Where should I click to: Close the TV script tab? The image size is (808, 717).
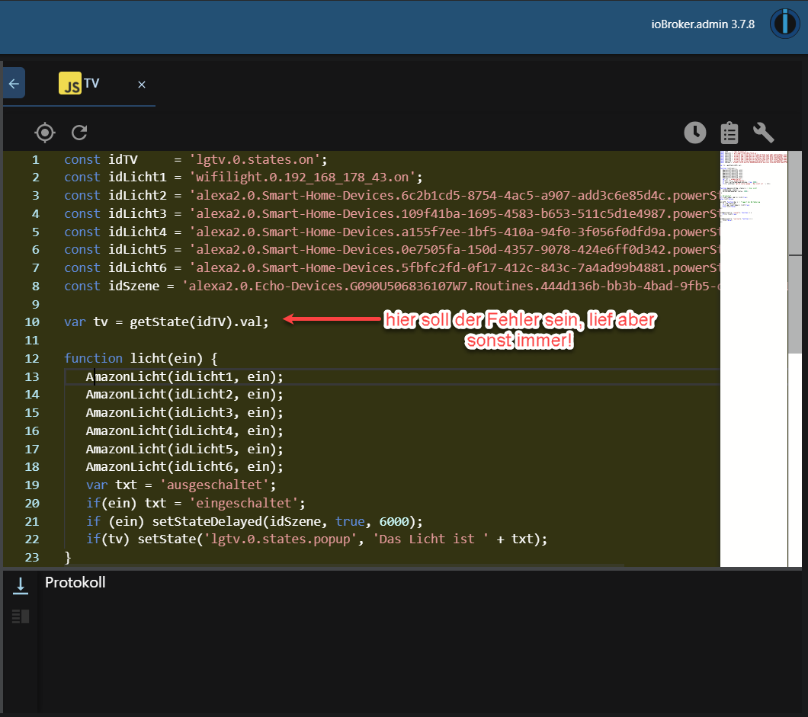(142, 85)
